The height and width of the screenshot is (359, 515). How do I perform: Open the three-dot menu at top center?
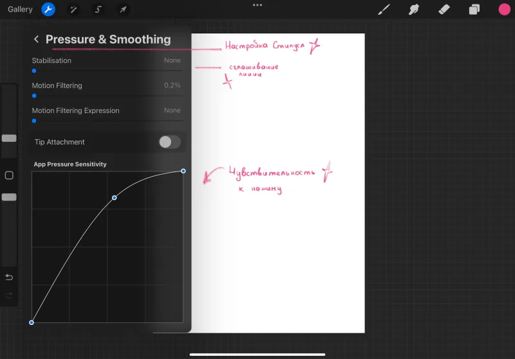click(257, 5)
